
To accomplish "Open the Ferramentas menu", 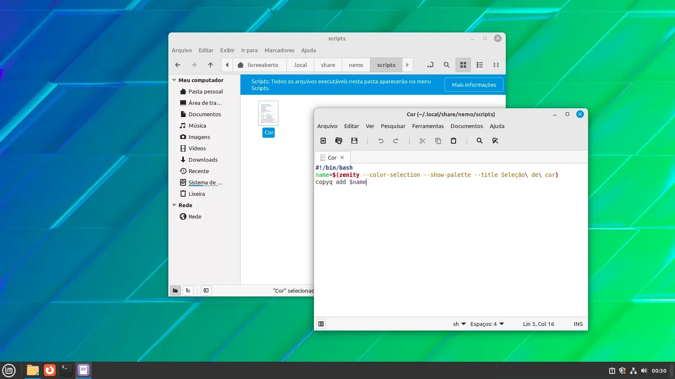I will pyautogui.click(x=428, y=126).
